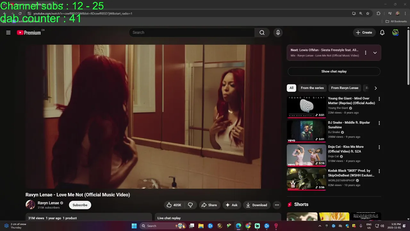
Task: Open ENG US language indicator
Action: click(x=369, y=226)
